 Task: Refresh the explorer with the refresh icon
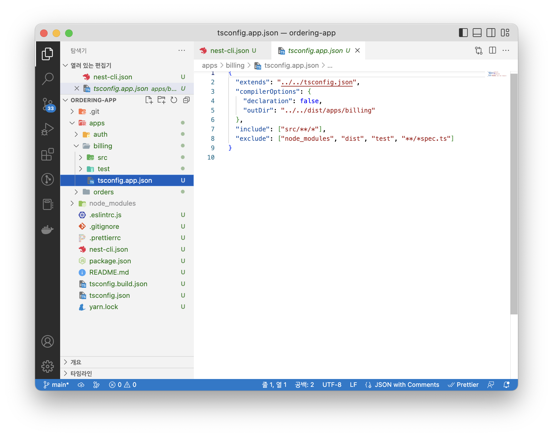point(174,100)
